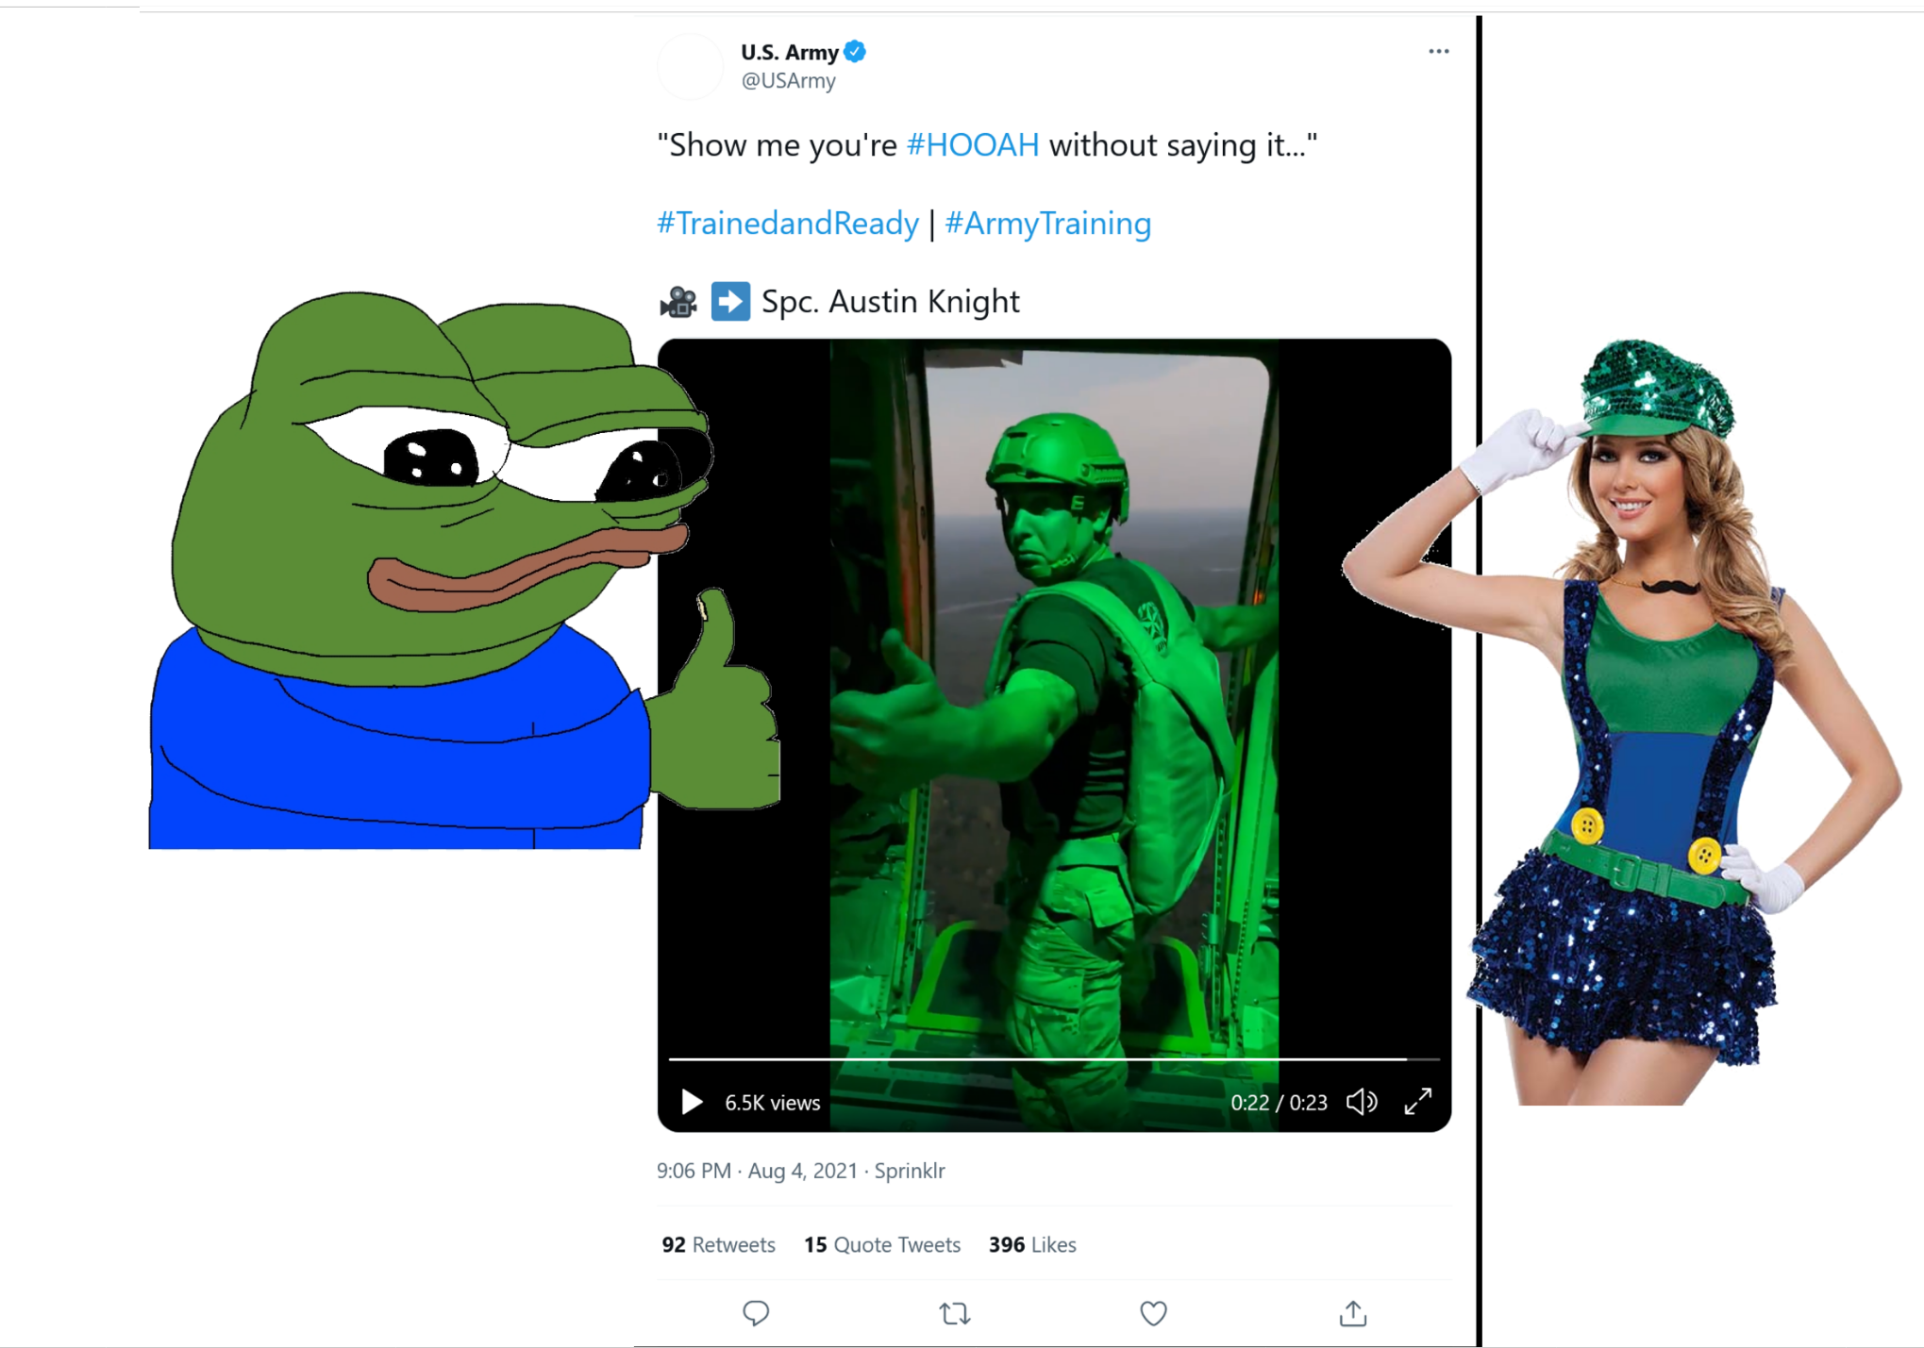This screenshot has width=1924, height=1348.
Task: Click the tweet timestamp Aug 4, 2021
Action: (x=802, y=1171)
